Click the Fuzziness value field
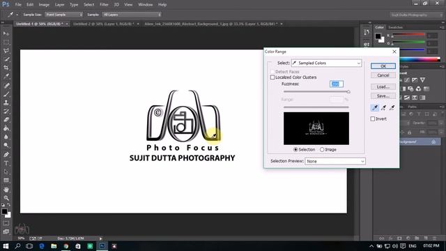This screenshot has width=446, height=251. pos(337,84)
